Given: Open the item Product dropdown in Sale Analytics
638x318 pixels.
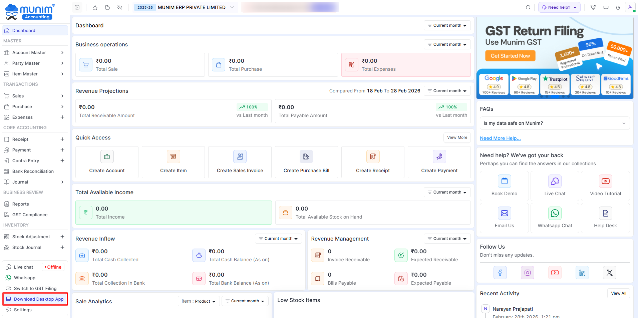Looking at the screenshot, I should point(199,301).
